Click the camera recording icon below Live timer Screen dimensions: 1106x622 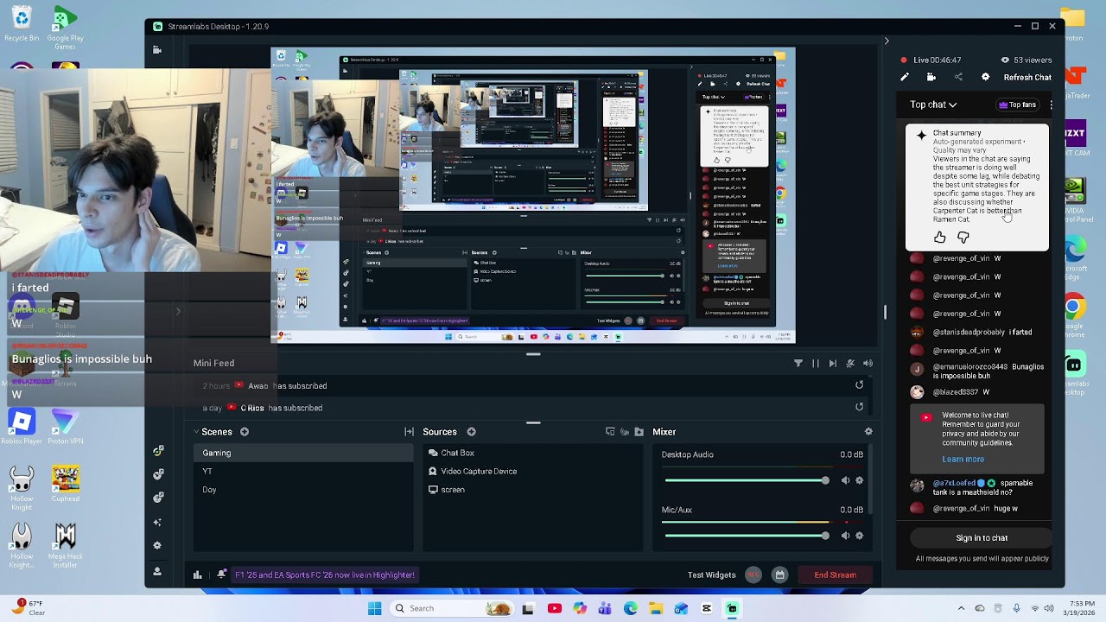931,77
